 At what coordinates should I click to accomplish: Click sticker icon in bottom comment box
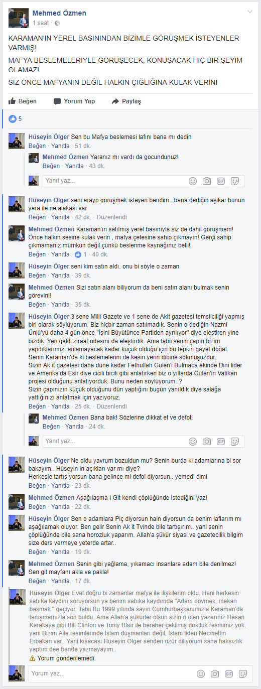(243, 673)
